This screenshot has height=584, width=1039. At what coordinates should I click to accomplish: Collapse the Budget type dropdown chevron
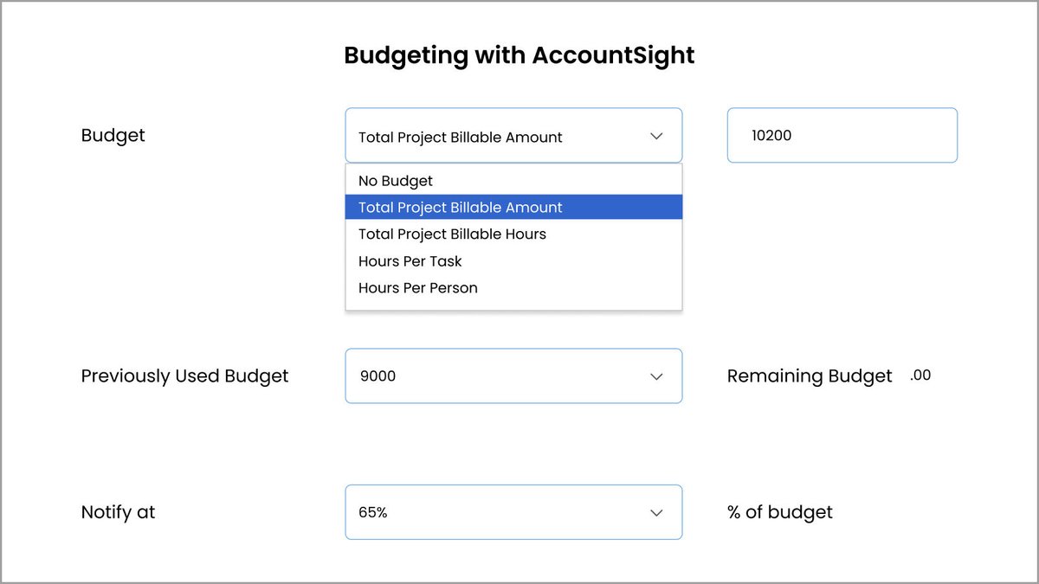click(656, 136)
